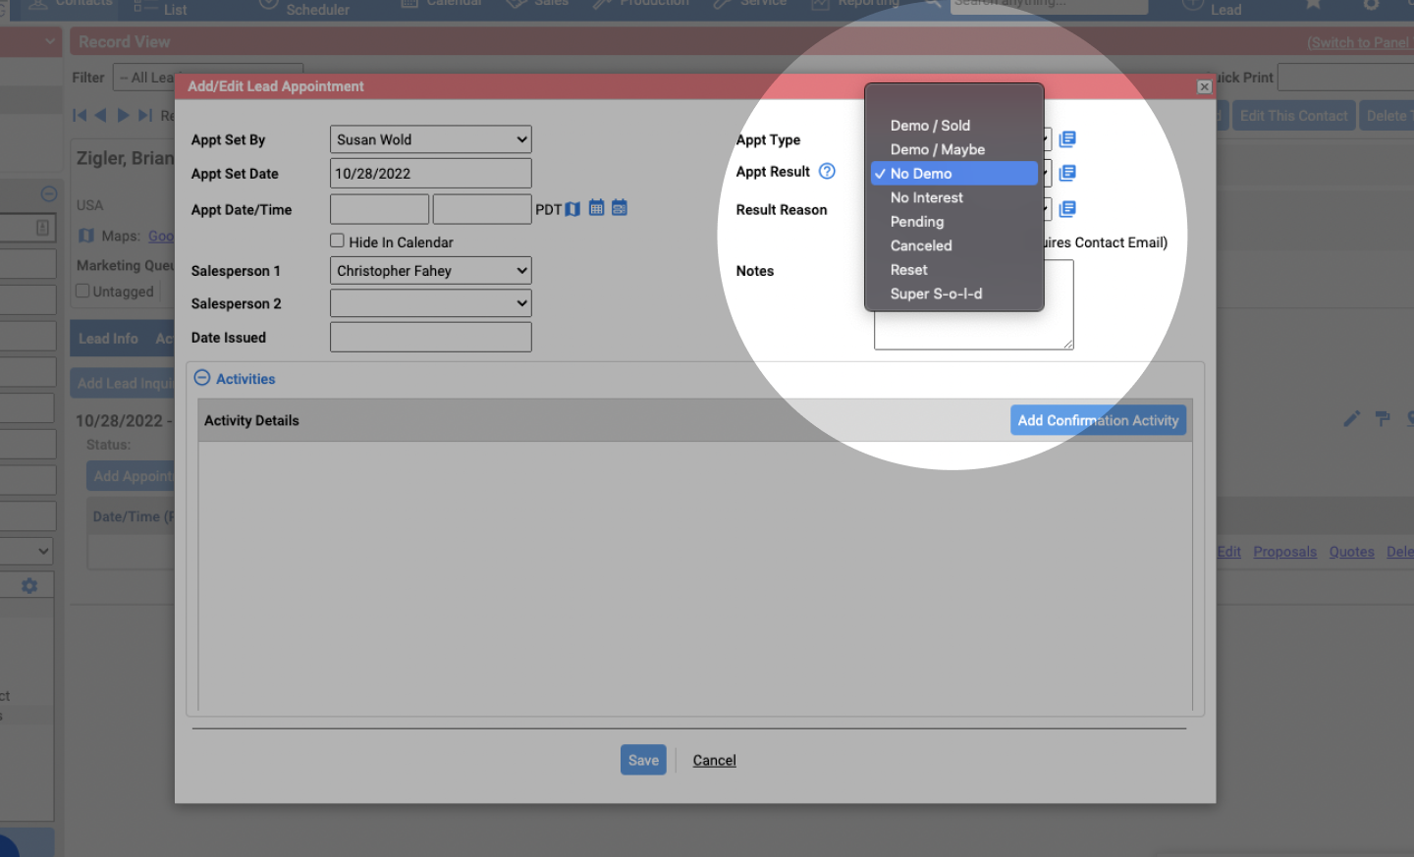The width and height of the screenshot is (1414, 857).
Task: Open the settings gear in top bar
Action: click(1372, 5)
